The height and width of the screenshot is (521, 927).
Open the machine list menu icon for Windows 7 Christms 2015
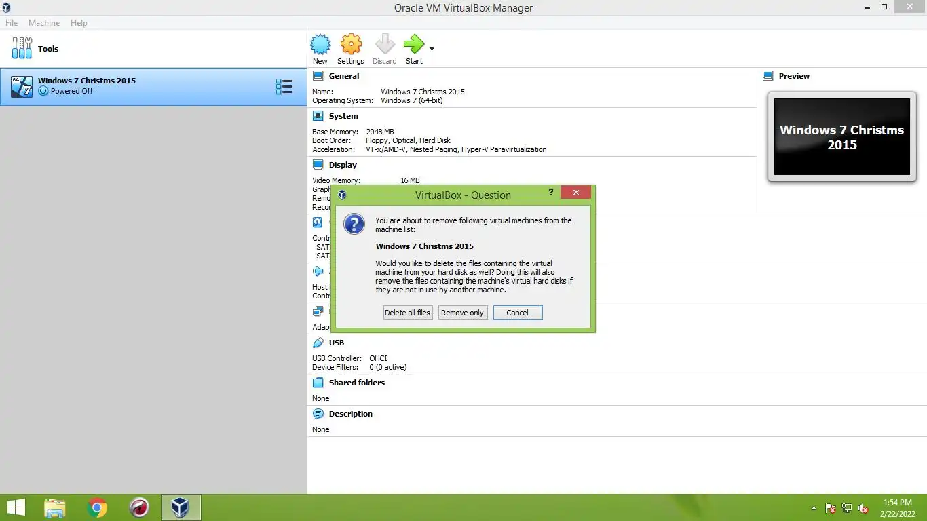click(284, 86)
